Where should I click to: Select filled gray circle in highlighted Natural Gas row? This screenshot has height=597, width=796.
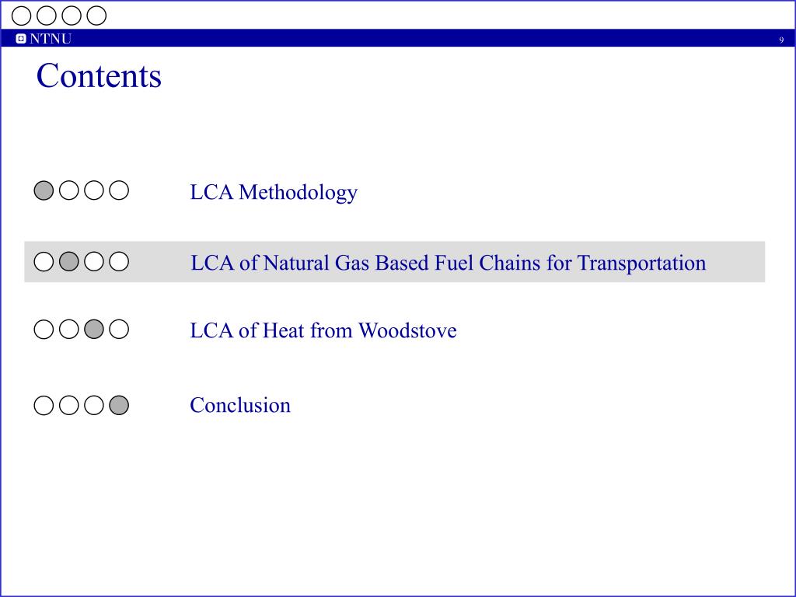click(69, 261)
